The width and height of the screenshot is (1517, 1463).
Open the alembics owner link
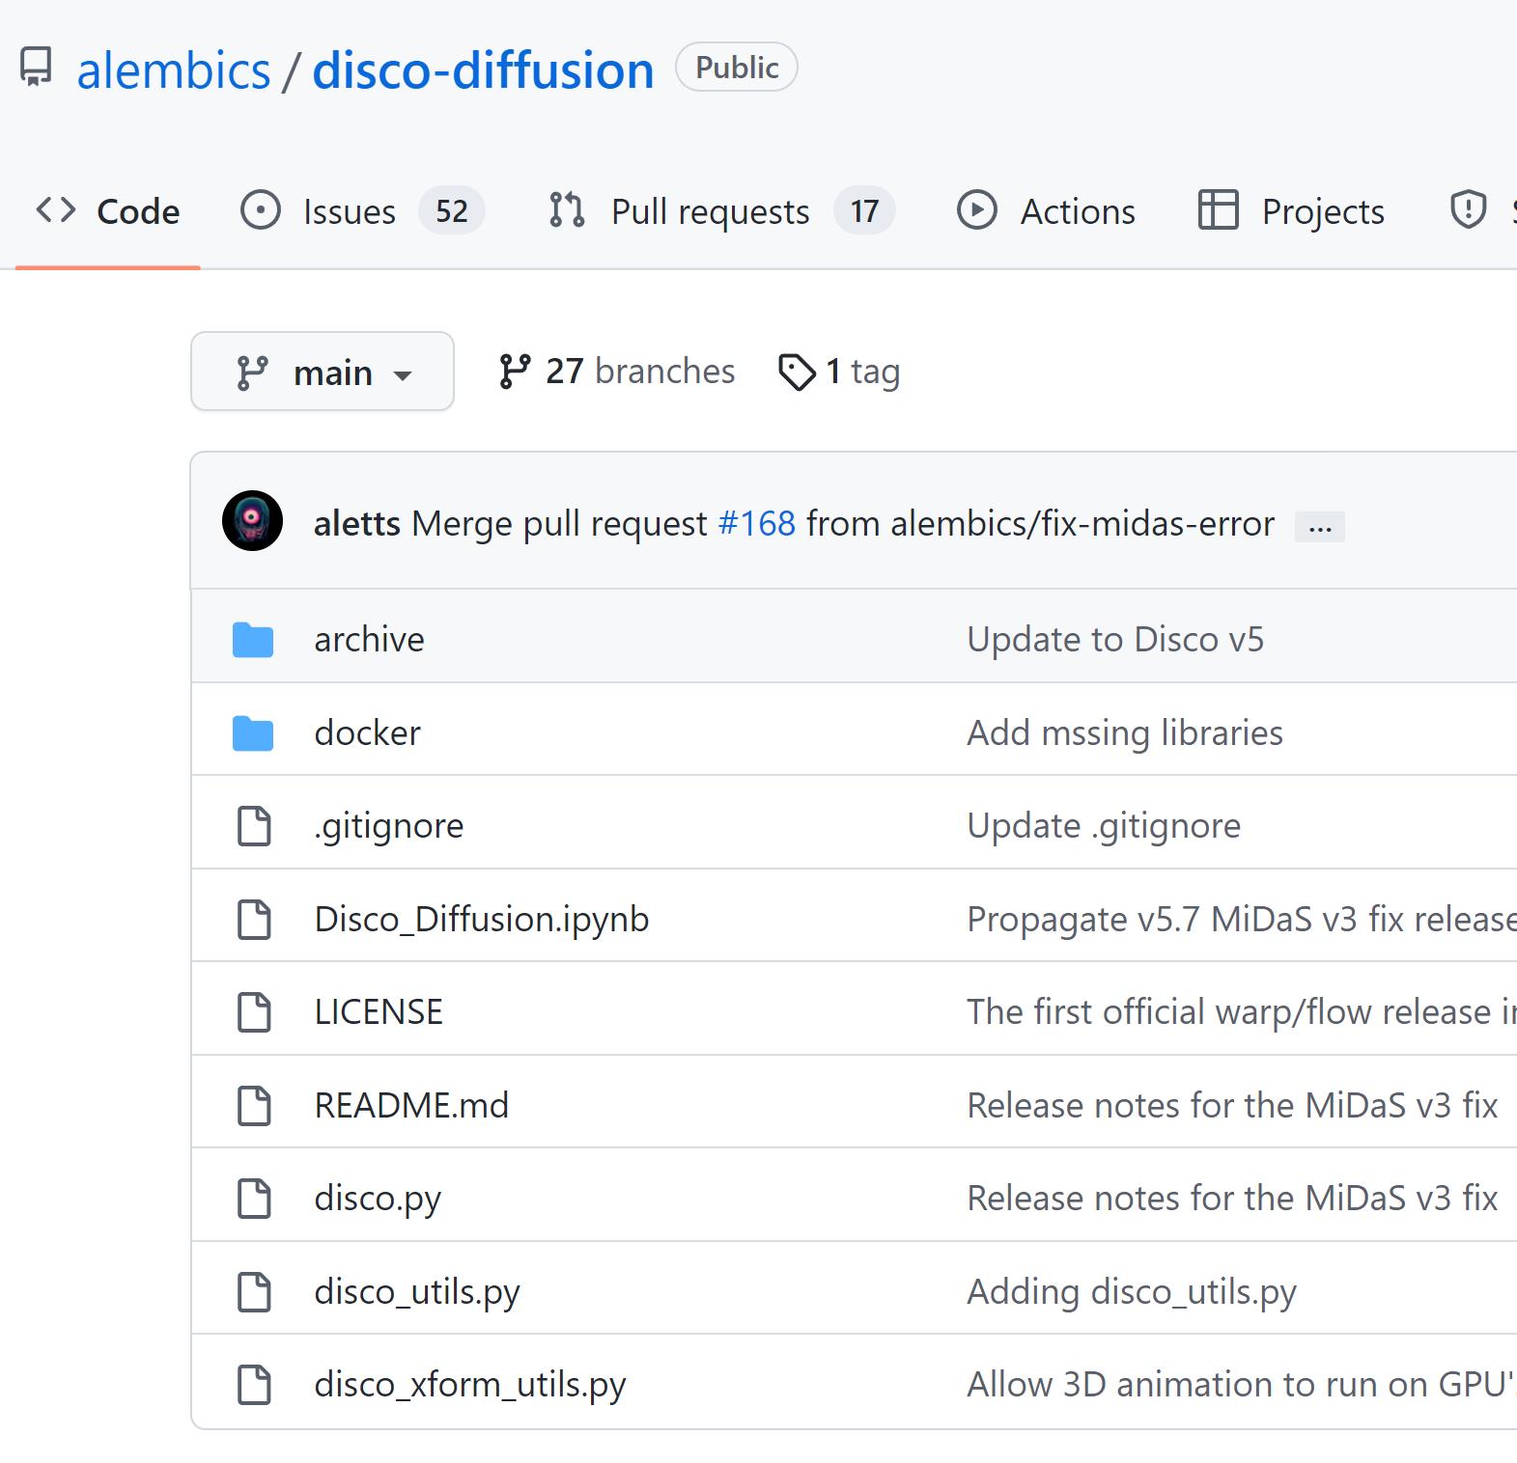(174, 70)
